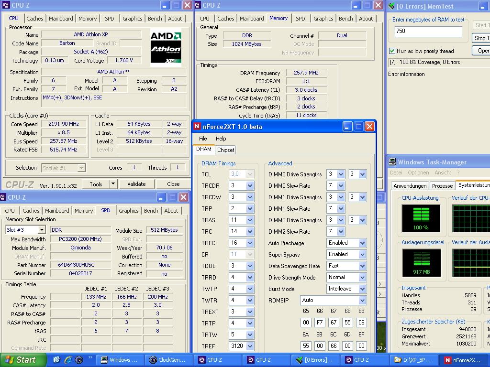Click the media player quick launch icon
The height and width of the screenshot is (367, 490).
[x=79, y=360]
